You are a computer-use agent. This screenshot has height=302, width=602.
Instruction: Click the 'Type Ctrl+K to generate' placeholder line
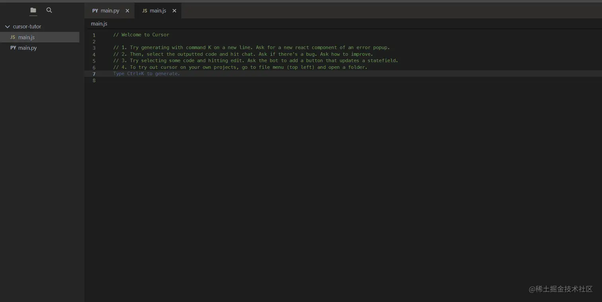147,74
